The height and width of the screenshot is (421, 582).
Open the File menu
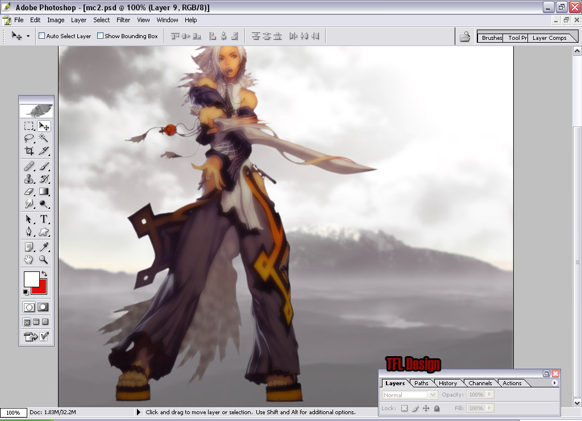click(19, 20)
